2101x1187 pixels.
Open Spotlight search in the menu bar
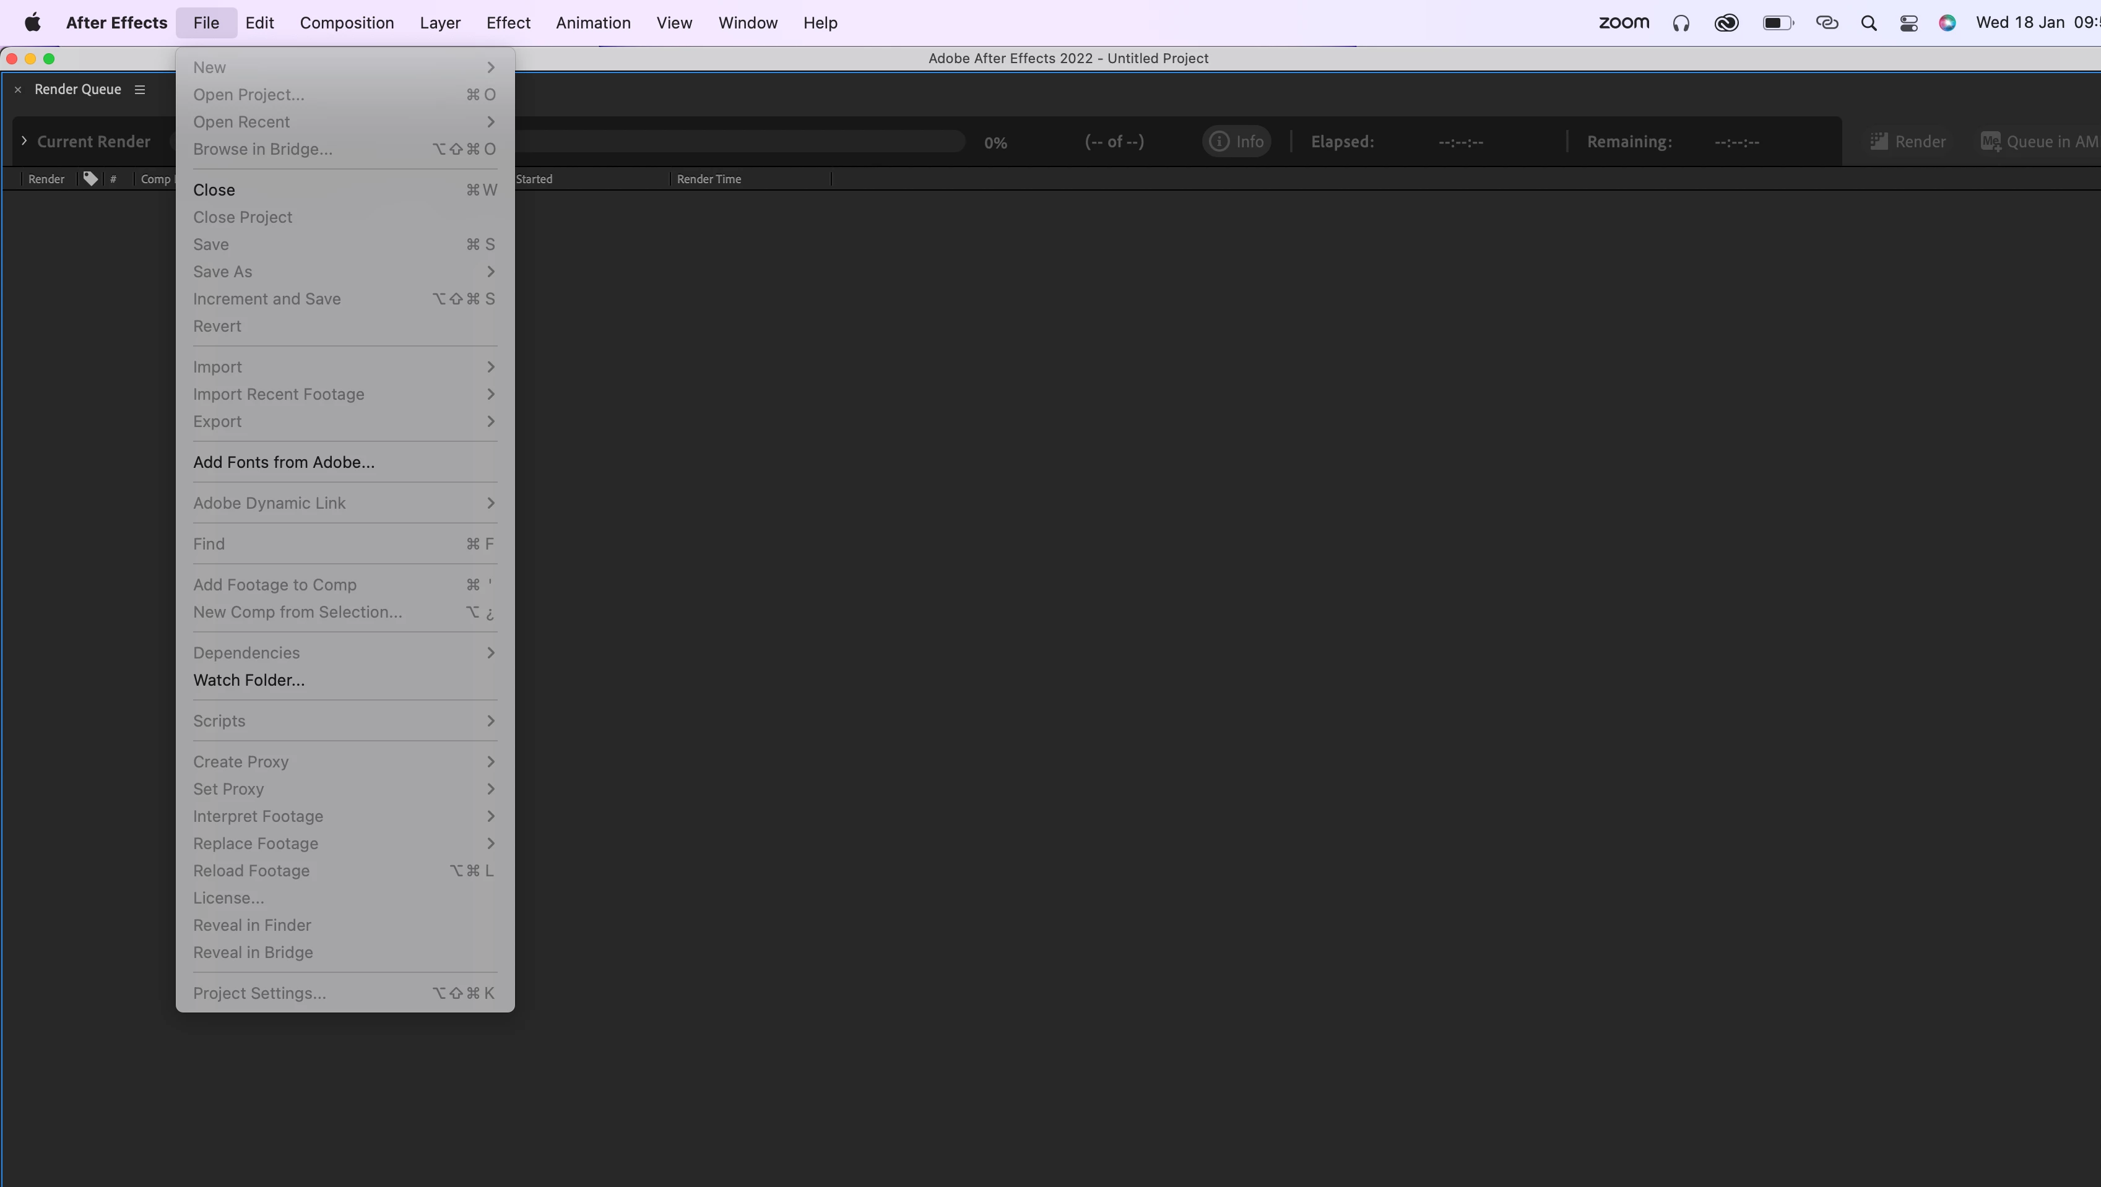(x=1868, y=23)
